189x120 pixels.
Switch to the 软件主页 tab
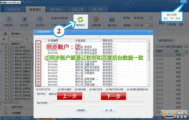pos(14,9)
